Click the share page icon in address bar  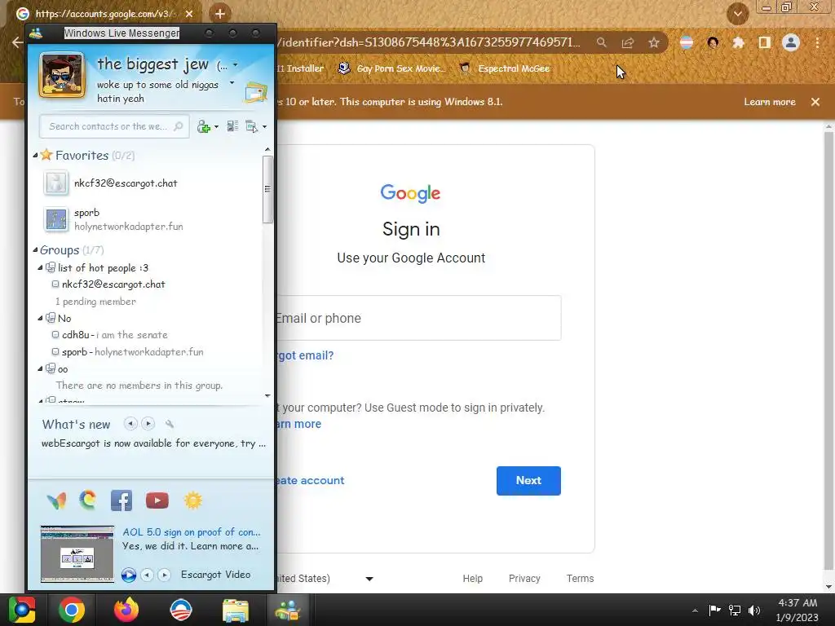tap(628, 42)
